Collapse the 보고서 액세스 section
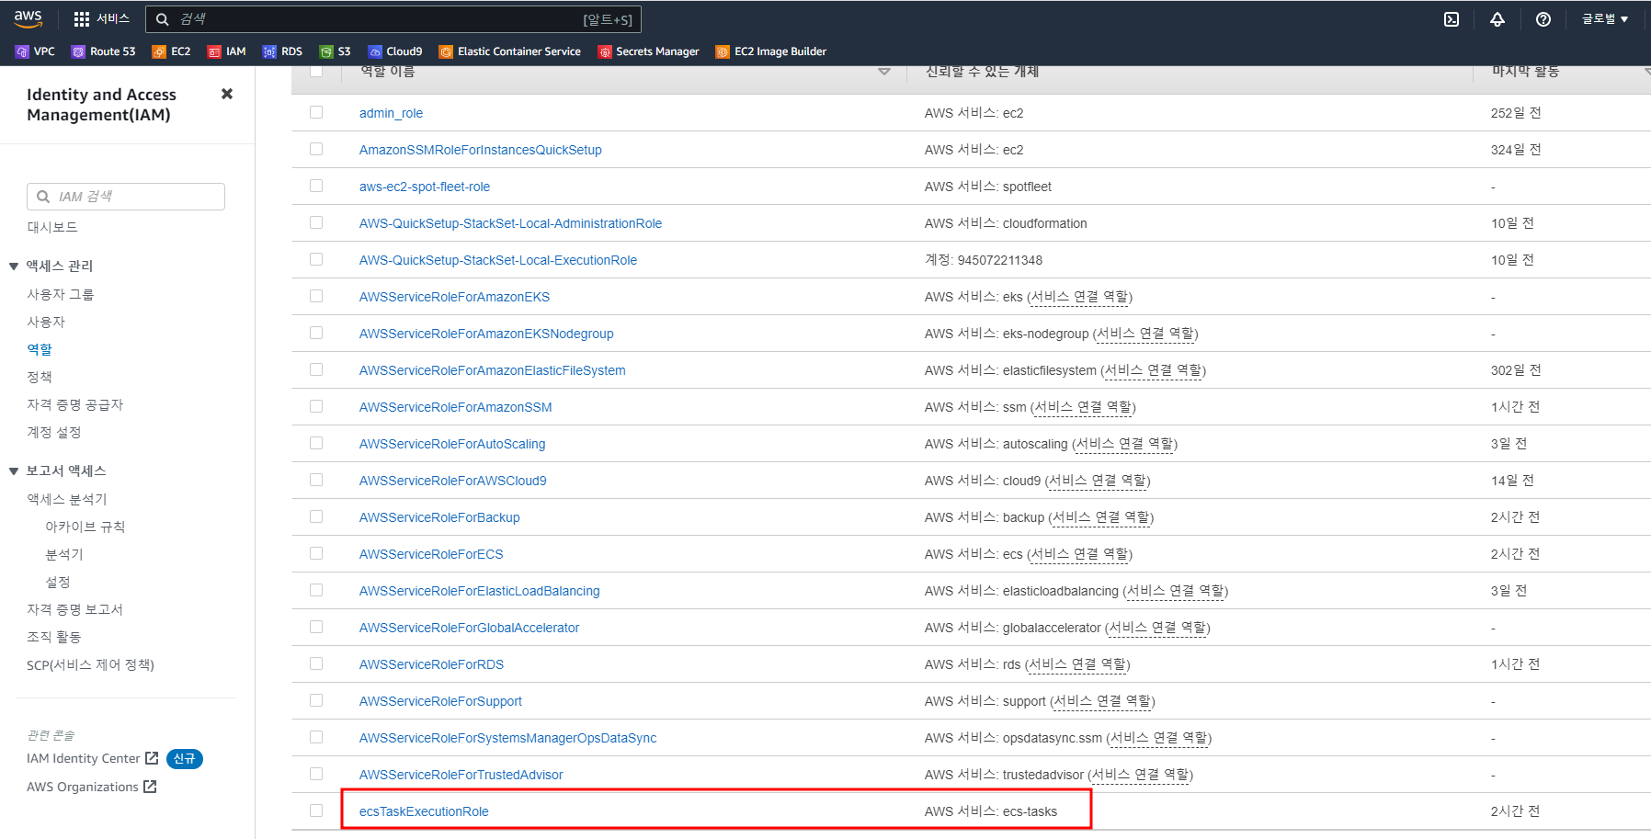 pos(14,471)
